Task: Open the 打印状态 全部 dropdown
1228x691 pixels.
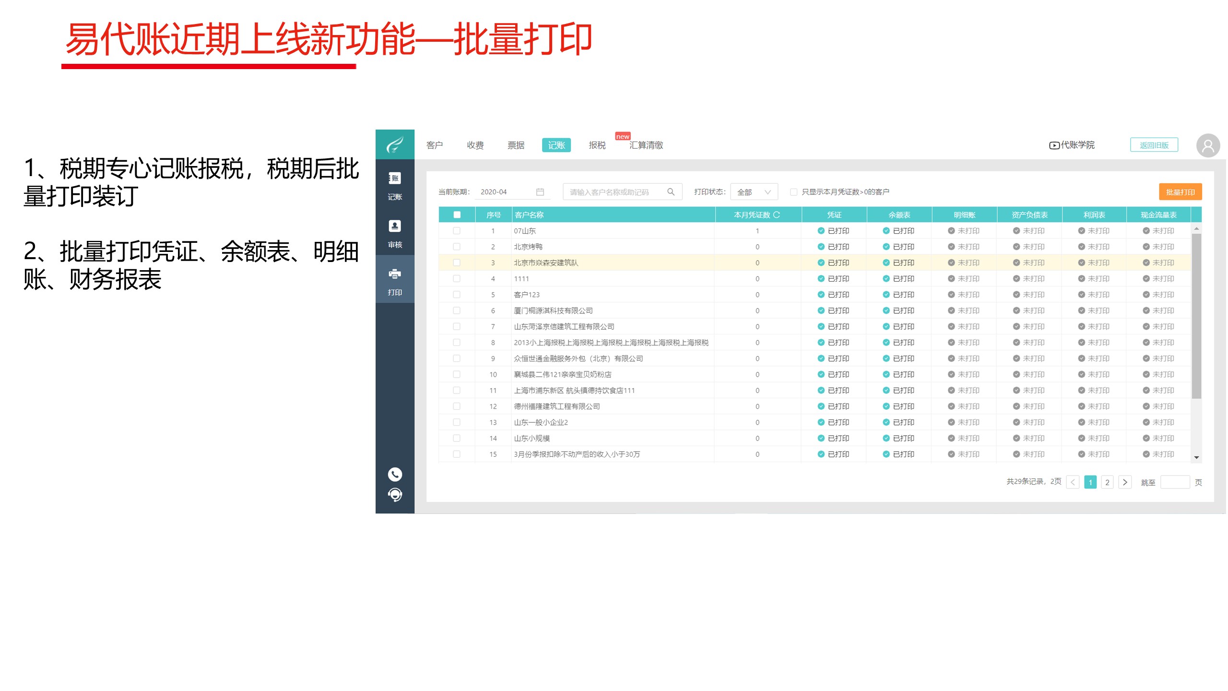Action: click(754, 192)
